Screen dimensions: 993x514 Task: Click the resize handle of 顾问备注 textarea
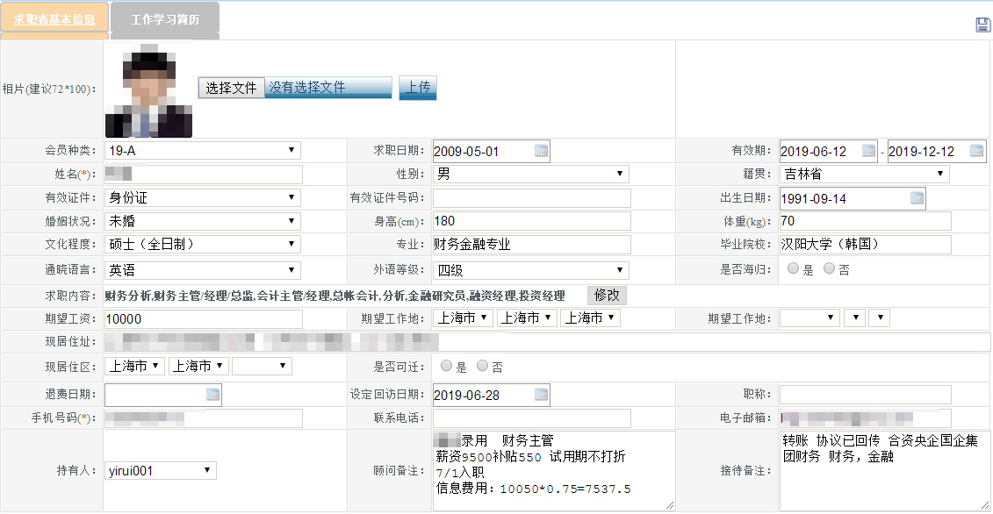(x=670, y=505)
